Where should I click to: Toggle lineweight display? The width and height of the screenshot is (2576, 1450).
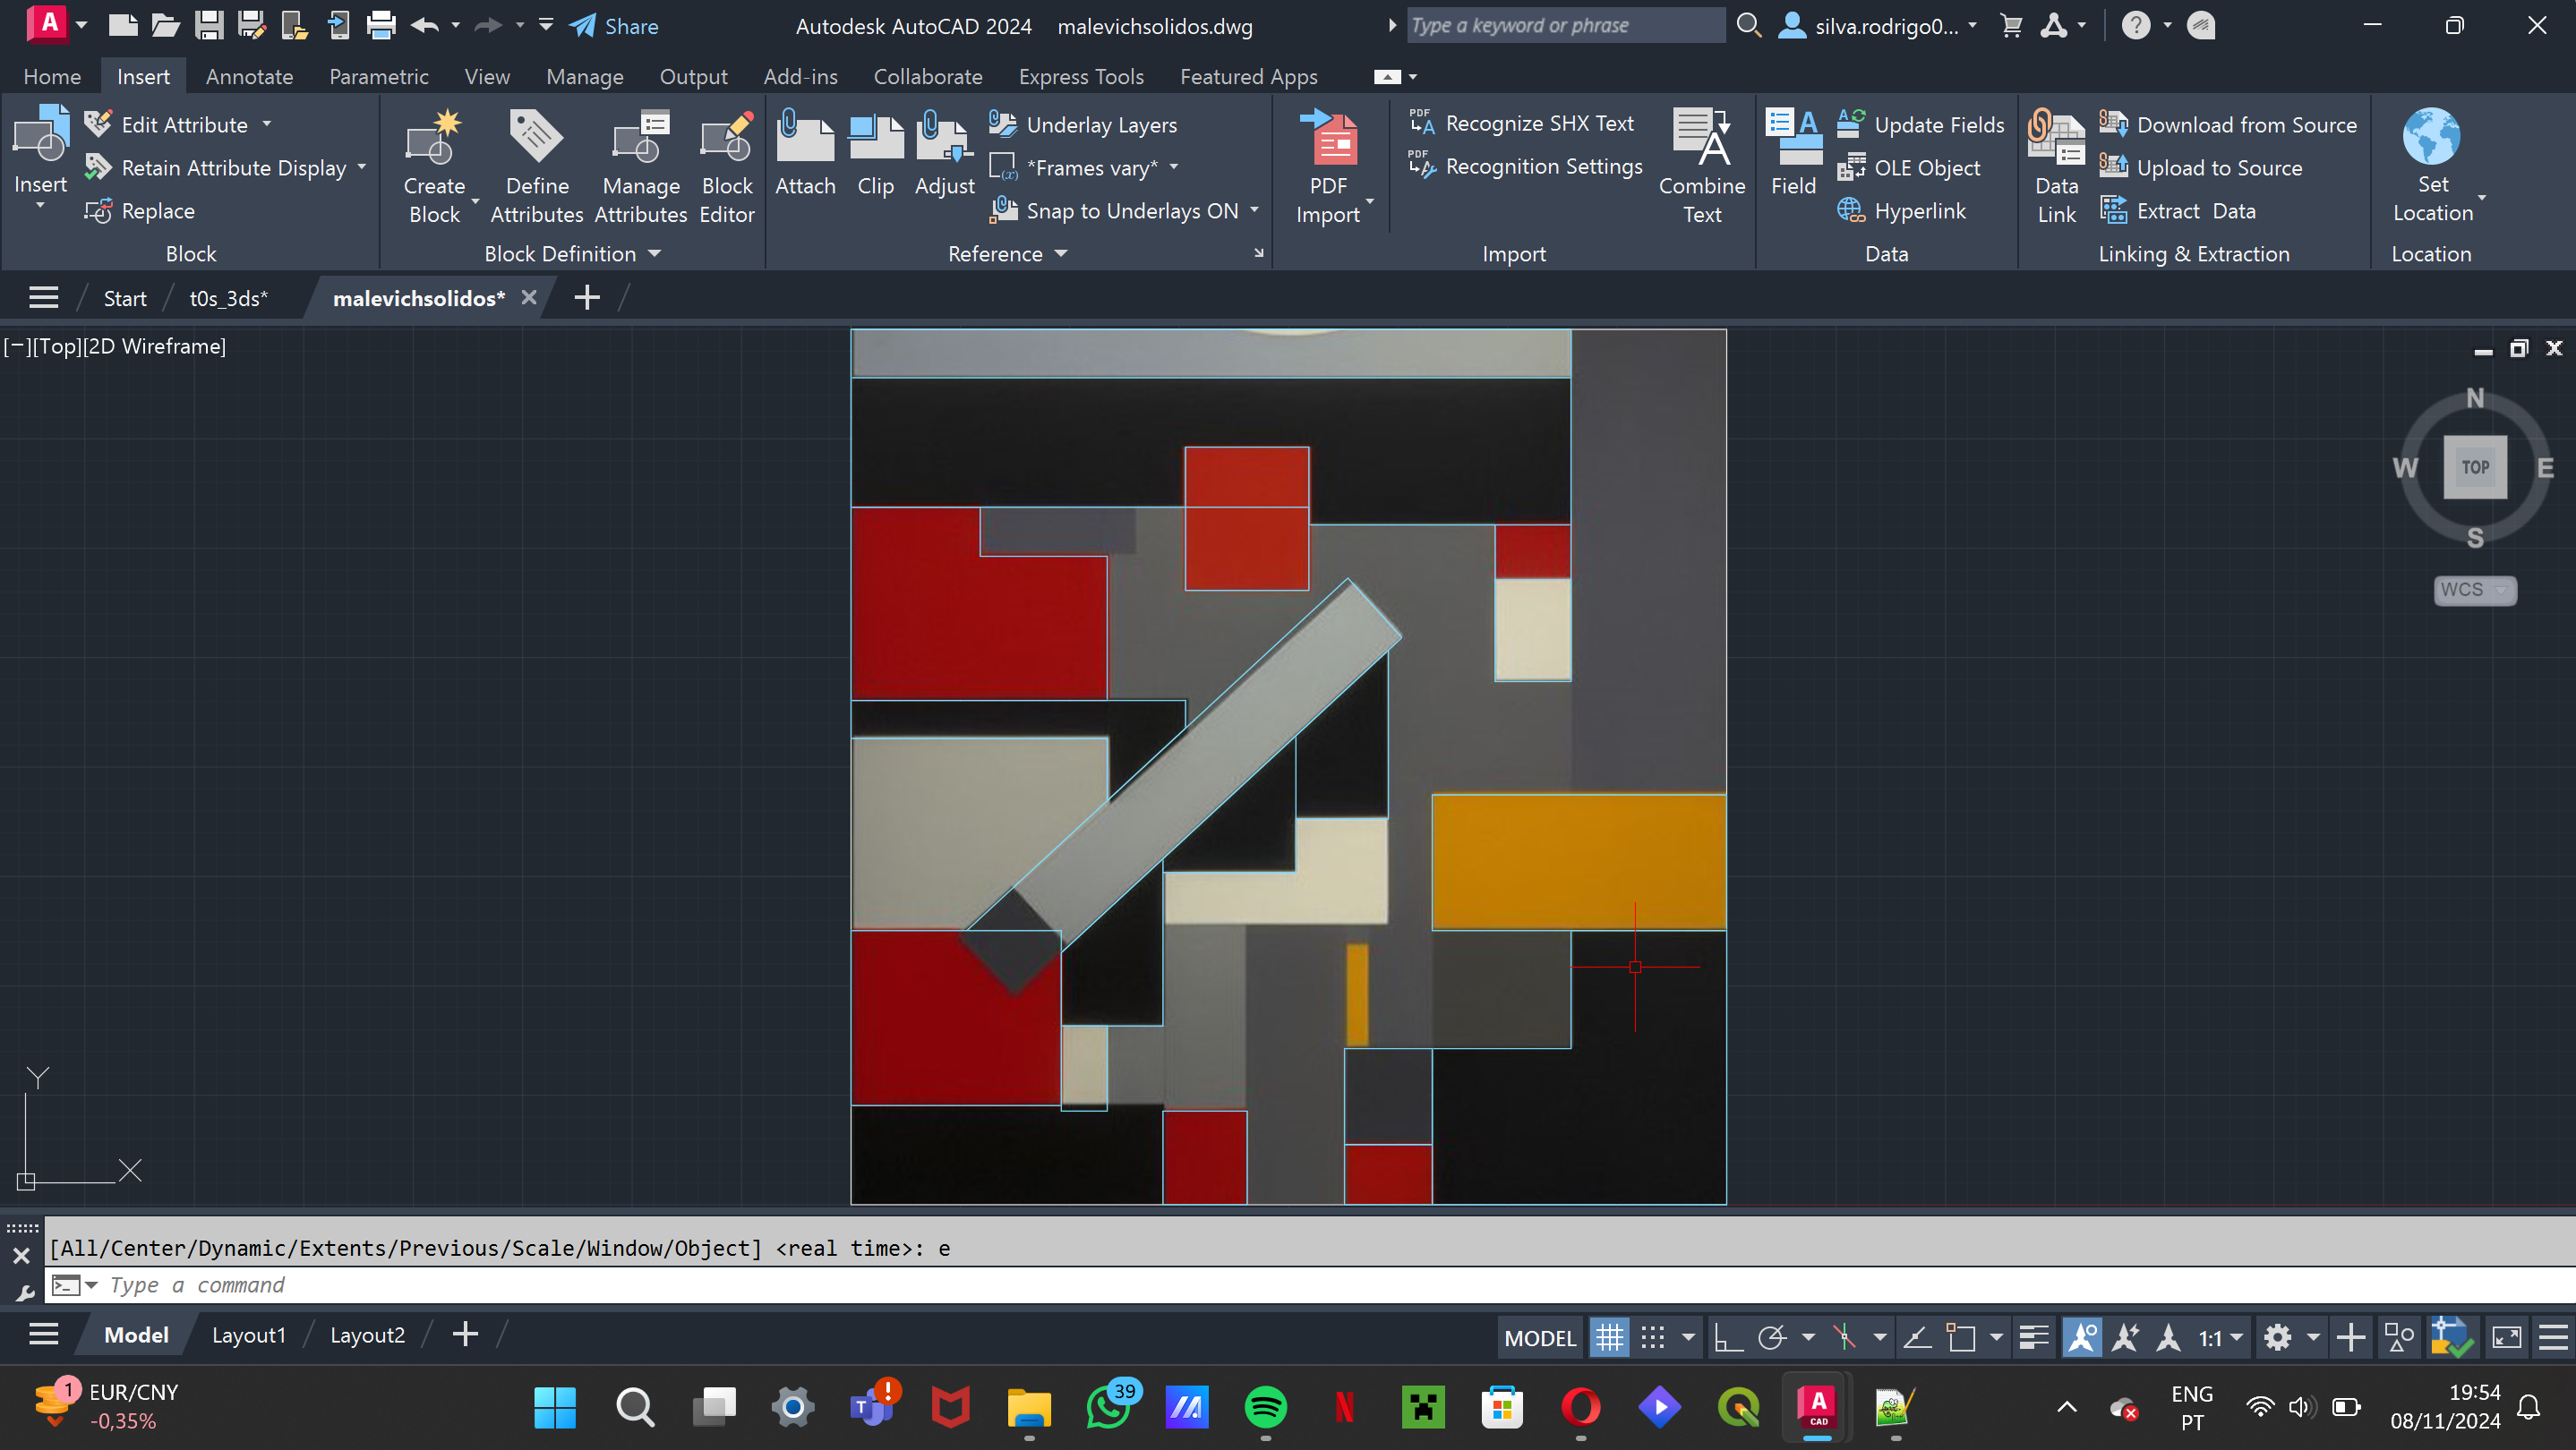(x=2033, y=1337)
